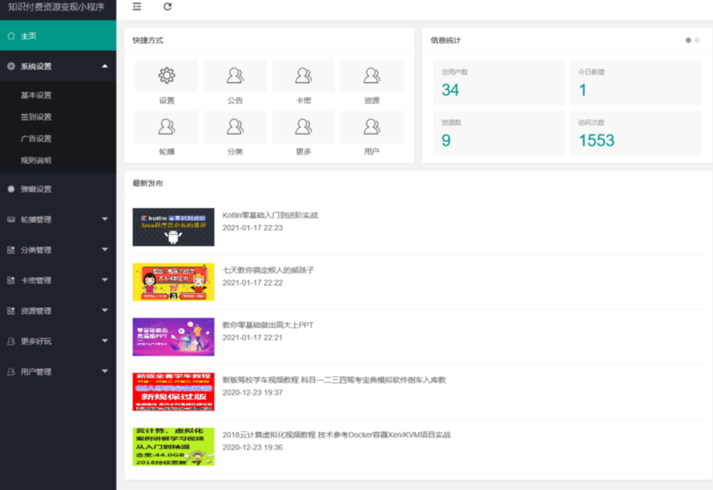This screenshot has width=713, height=490.
Task: Click the yellow 熊孩子 course thumbnail
Action: (x=173, y=283)
